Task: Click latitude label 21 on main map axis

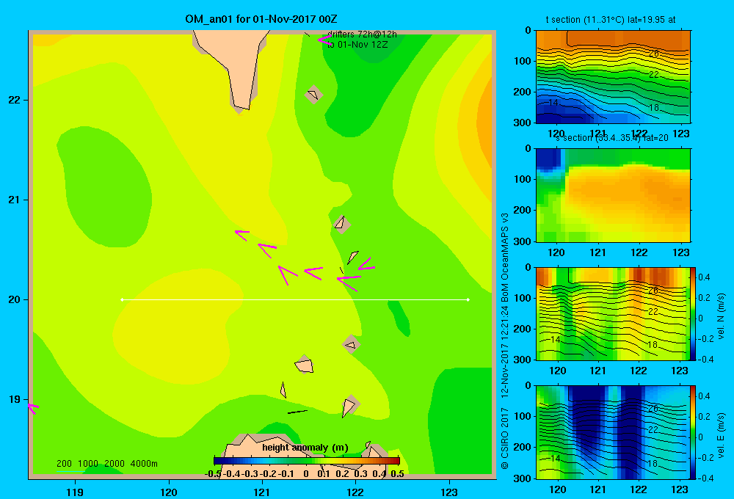Action: pos(14,200)
